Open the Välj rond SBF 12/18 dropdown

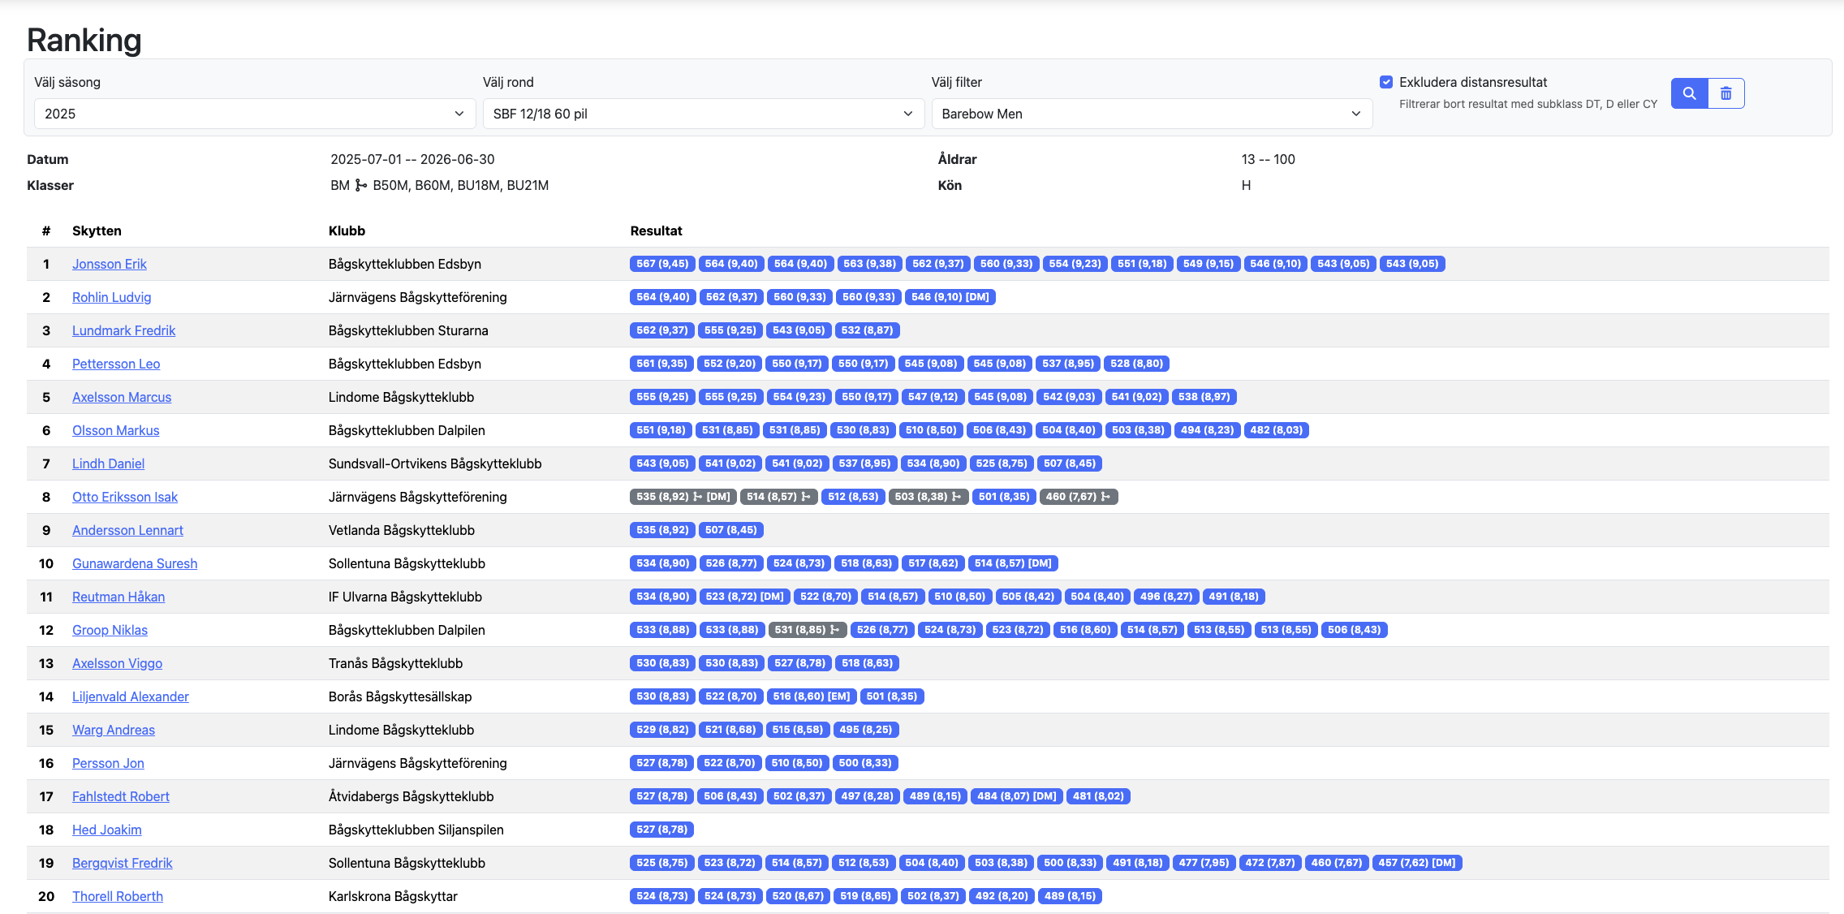click(703, 114)
